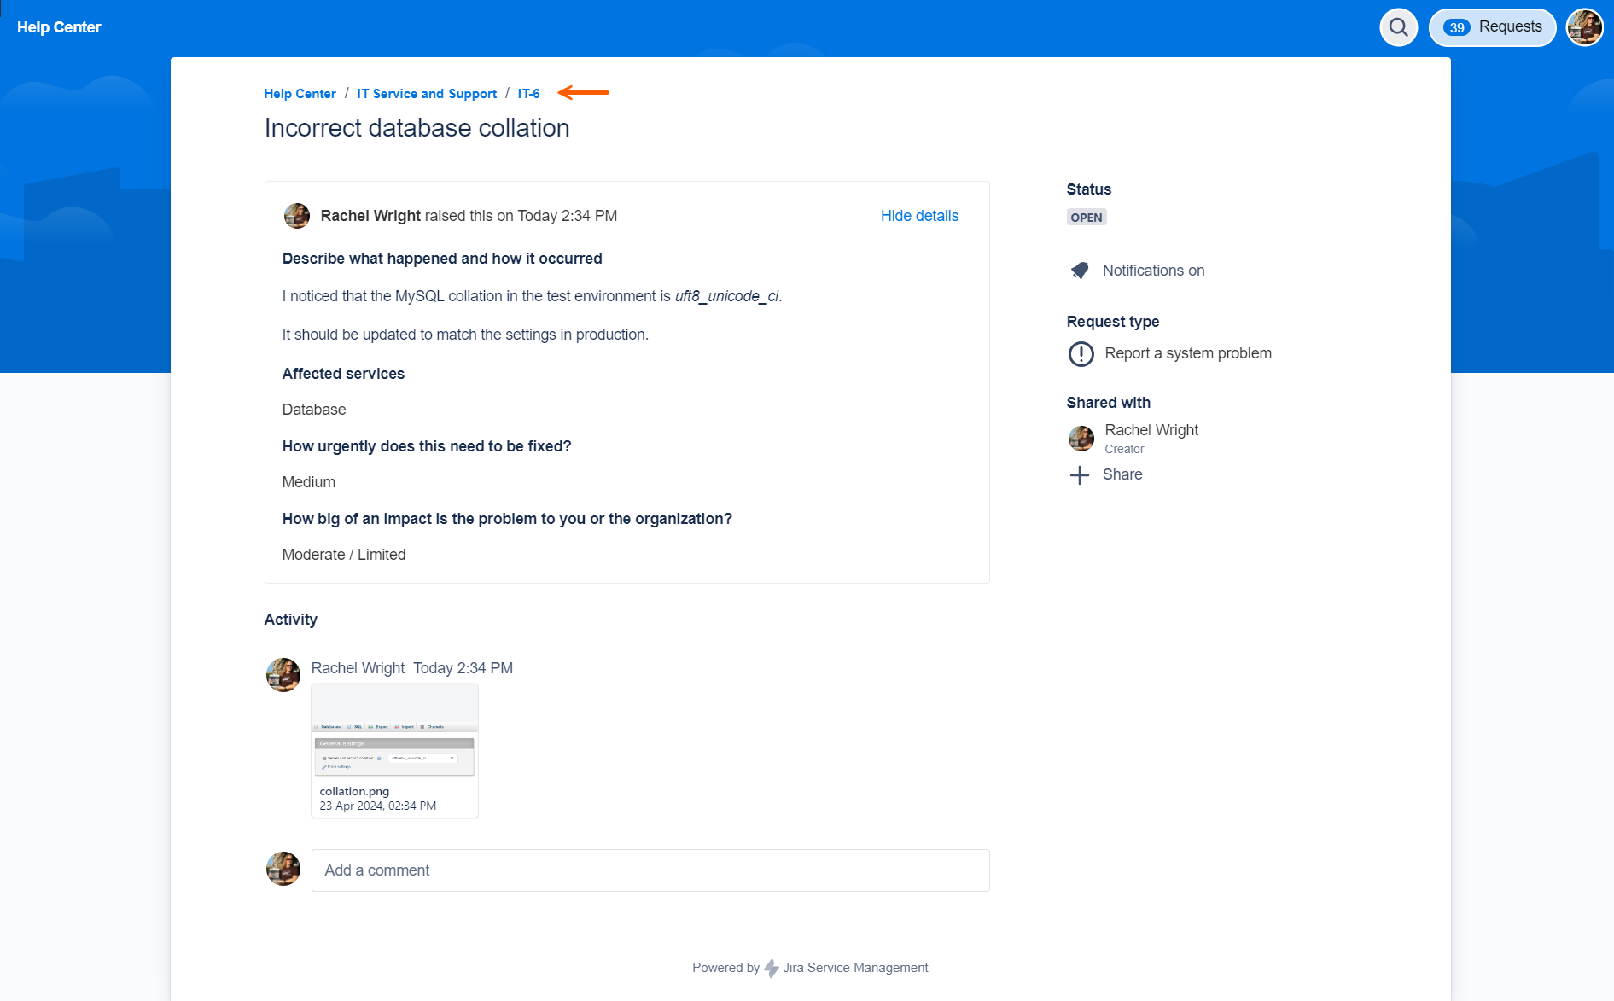Screen dimensions: 1614x1001
Task: Collapse request with Hide details
Action: point(919,216)
